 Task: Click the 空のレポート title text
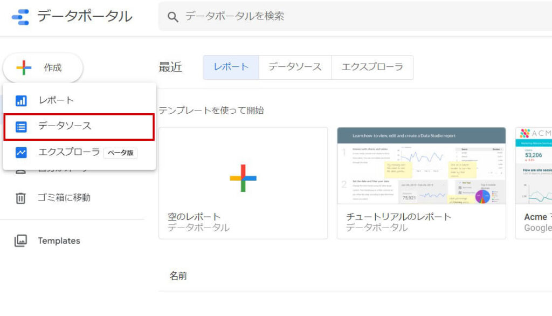tap(194, 217)
